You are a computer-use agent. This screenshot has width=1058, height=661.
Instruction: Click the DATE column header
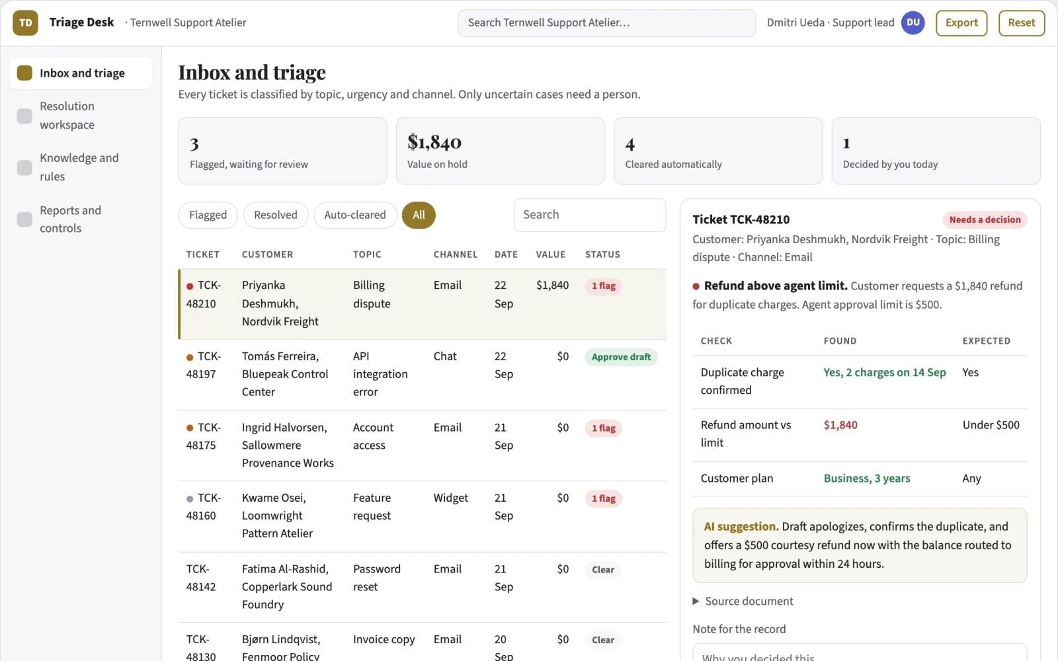[x=506, y=254]
